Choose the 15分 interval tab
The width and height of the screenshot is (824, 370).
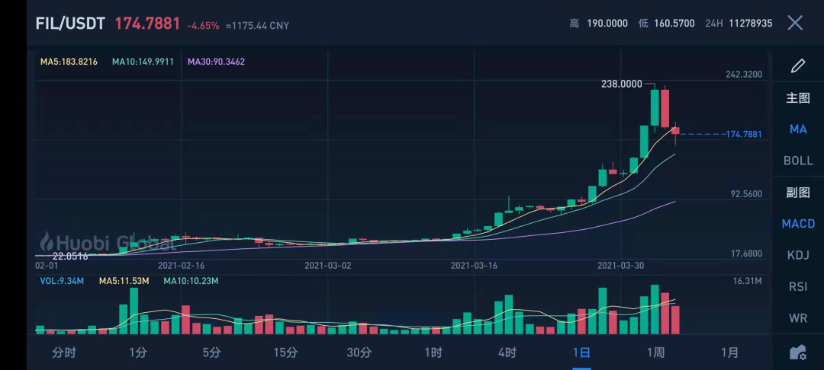[285, 352]
